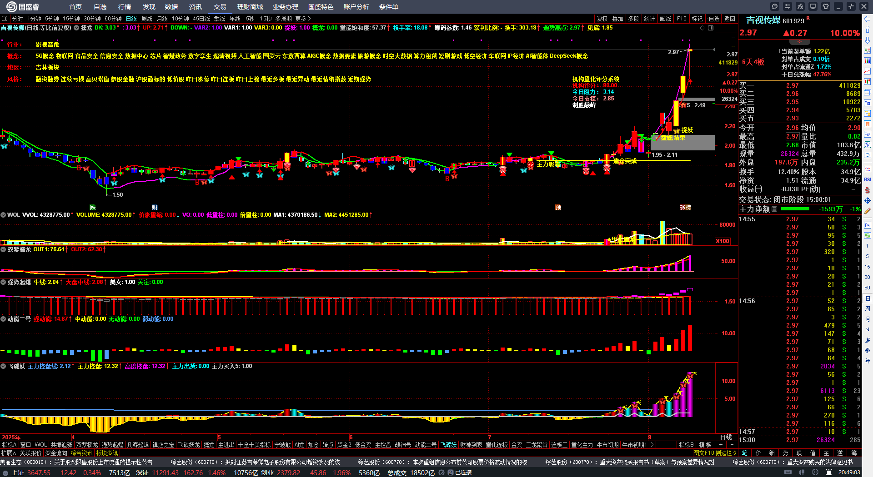The width and height of the screenshot is (873, 477).
Task: Select the 笔 tab in tick panel
Action: tap(745, 453)
